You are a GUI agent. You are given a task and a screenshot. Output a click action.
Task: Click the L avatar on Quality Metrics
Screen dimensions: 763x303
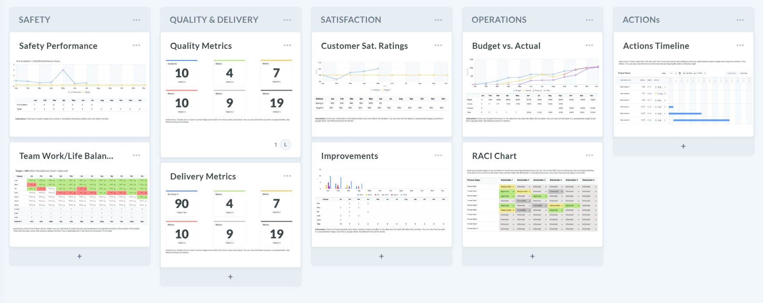(x=285, y=145)
